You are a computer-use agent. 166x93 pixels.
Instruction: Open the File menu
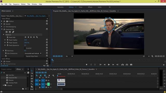pos(2,4)
